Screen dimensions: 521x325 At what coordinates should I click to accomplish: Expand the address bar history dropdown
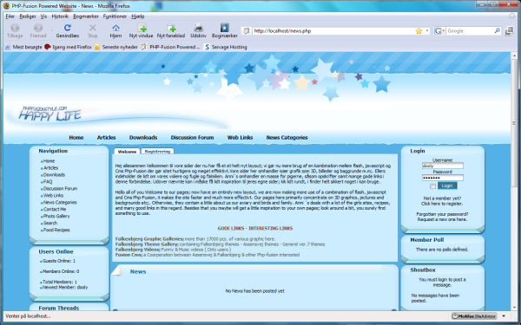pos(427,31)
